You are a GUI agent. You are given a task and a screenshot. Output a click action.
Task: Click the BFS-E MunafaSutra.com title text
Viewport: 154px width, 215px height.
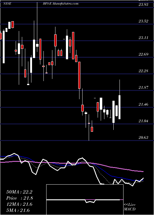[60, 4]
